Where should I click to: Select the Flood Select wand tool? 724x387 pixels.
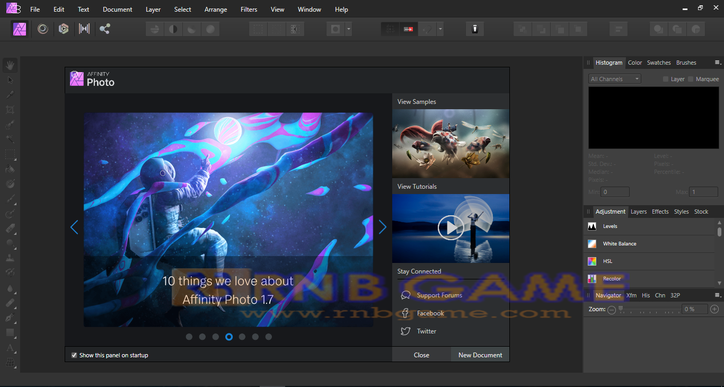click(x=10, y=139)
